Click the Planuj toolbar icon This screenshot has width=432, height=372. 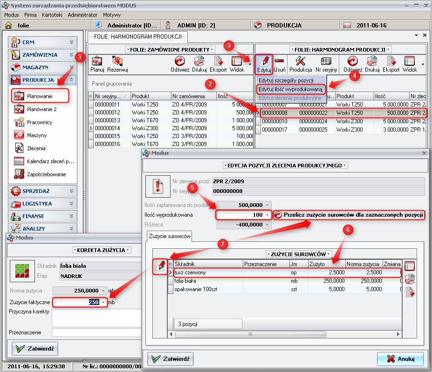[x=97, y=64]
